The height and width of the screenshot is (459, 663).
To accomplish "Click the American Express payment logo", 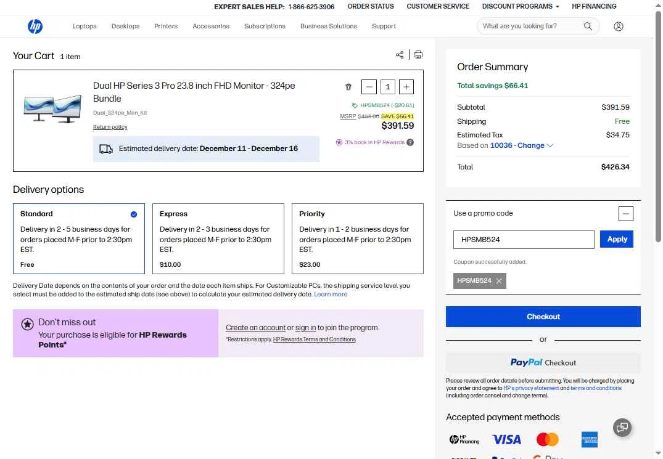I will [x=590, y=439].
